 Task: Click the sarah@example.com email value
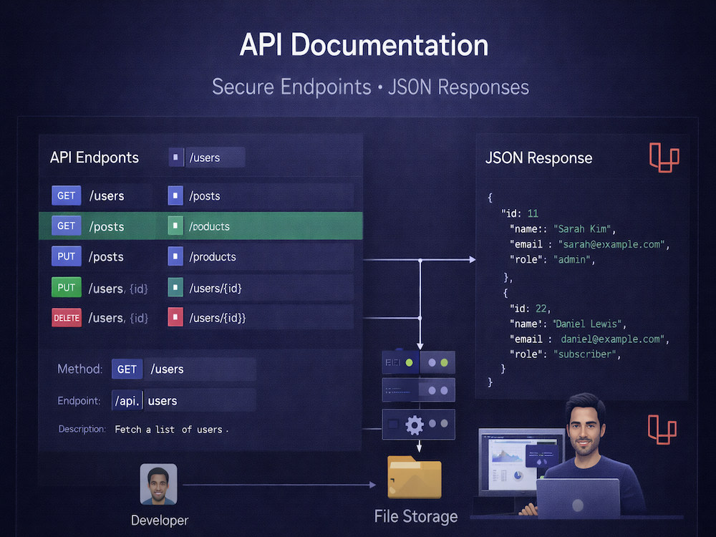pyautogui.click(x=612, y=244)
